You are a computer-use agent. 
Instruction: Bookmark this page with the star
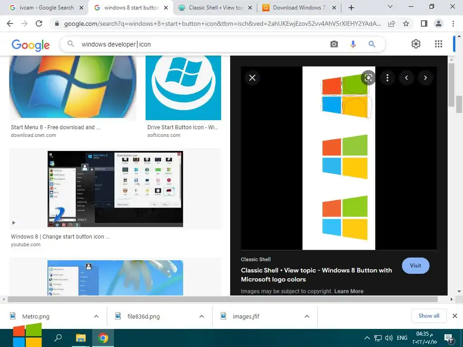coord(406,23)
